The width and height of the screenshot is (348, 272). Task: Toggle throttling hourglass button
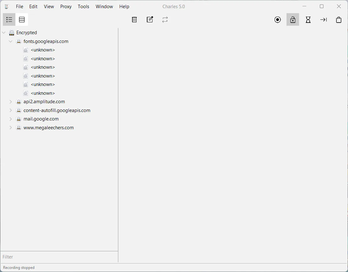[308, 19]
